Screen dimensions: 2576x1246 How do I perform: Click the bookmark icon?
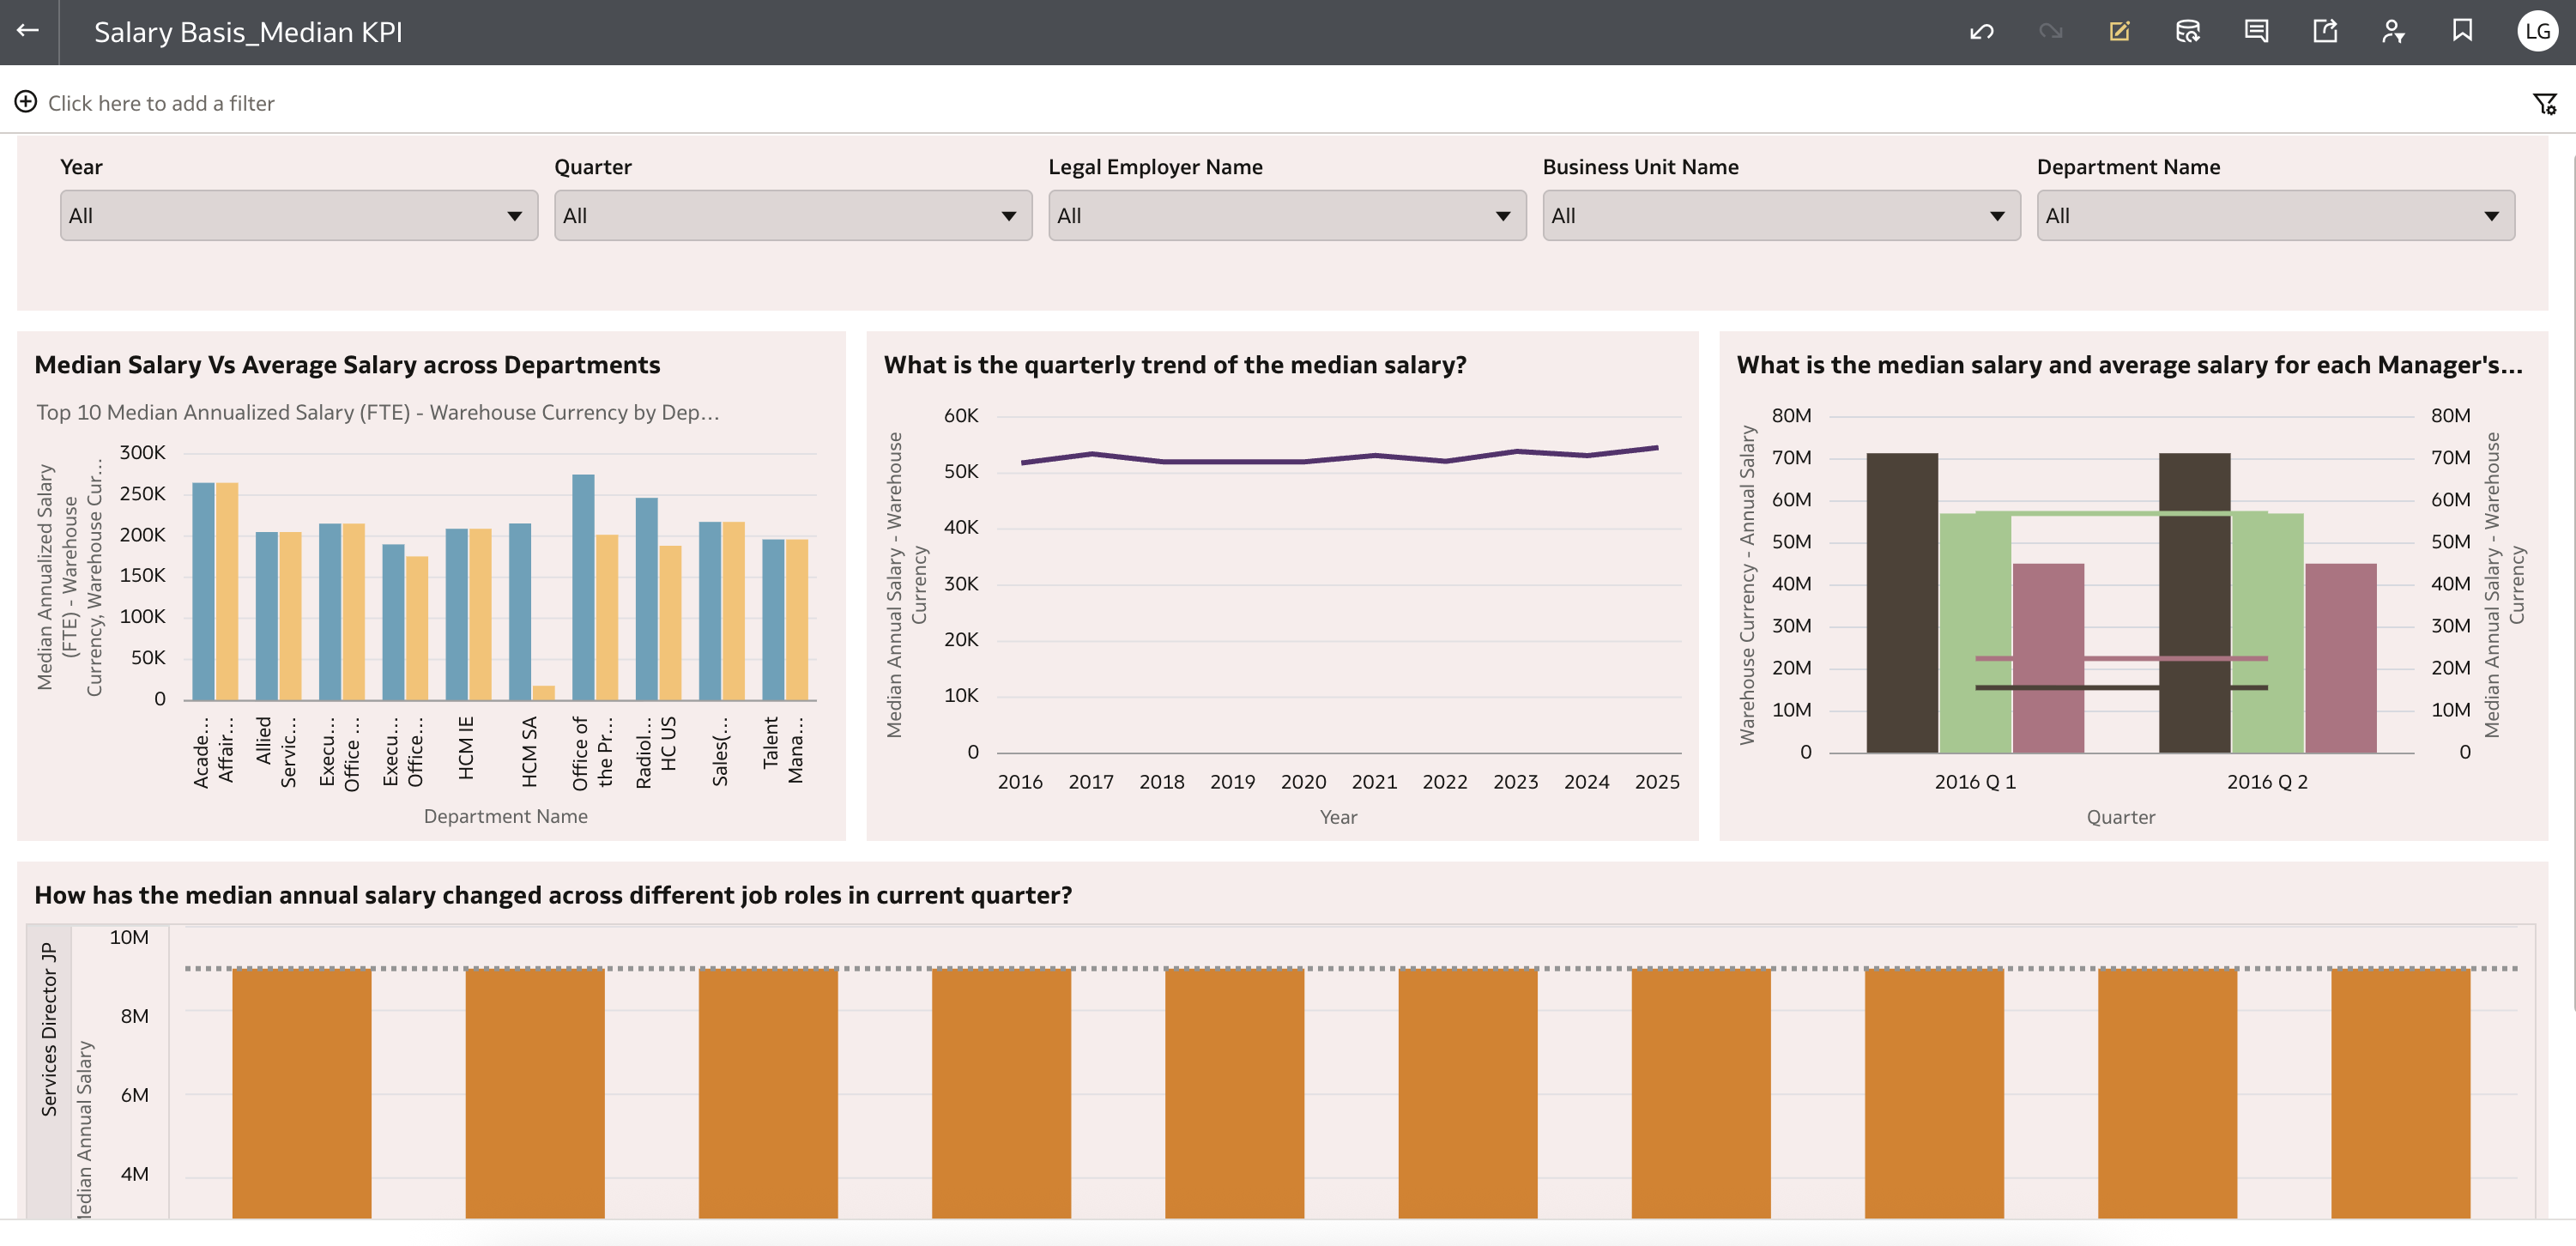pos(2462,32)
